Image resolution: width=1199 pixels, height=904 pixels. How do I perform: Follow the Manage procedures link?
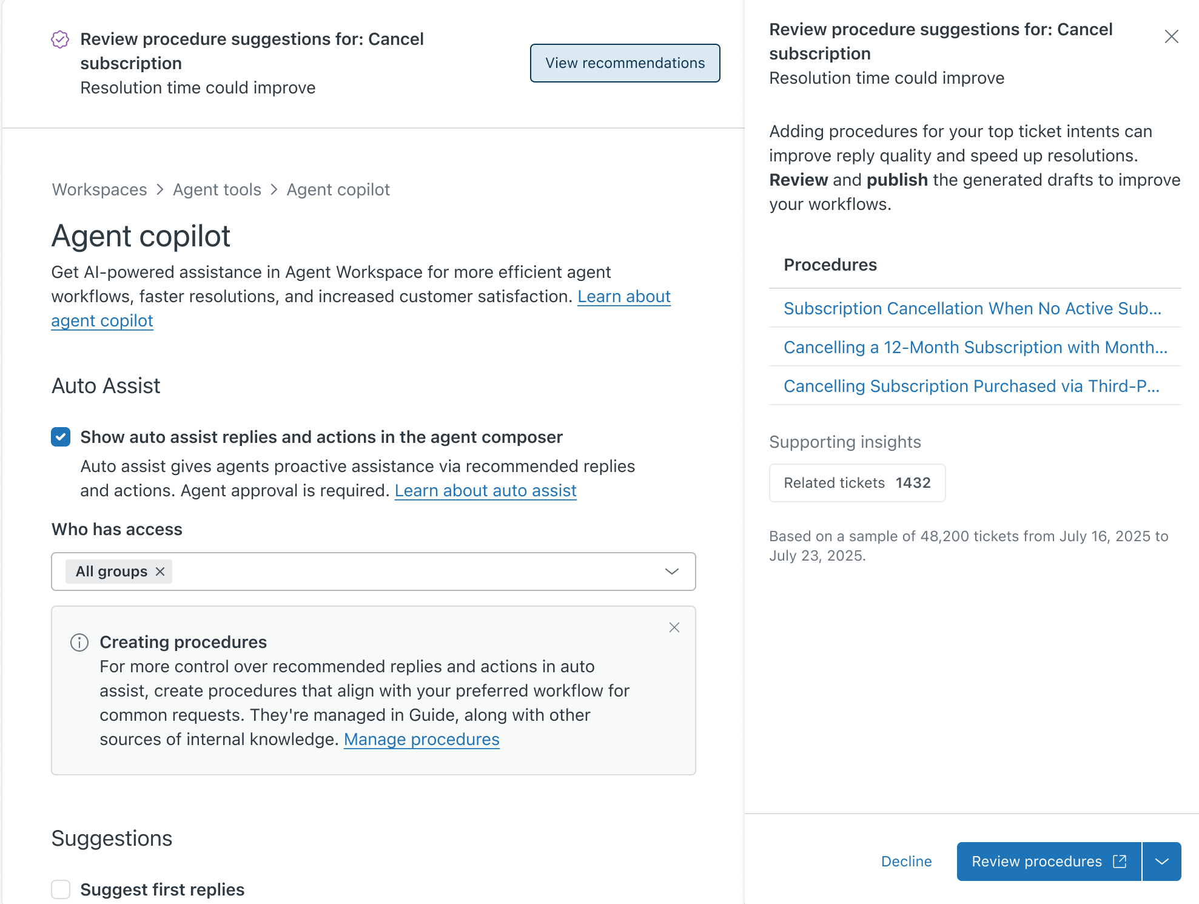421,739
